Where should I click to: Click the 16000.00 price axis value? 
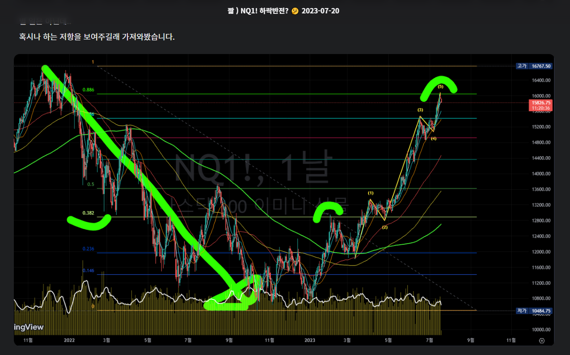coord(541,96)
